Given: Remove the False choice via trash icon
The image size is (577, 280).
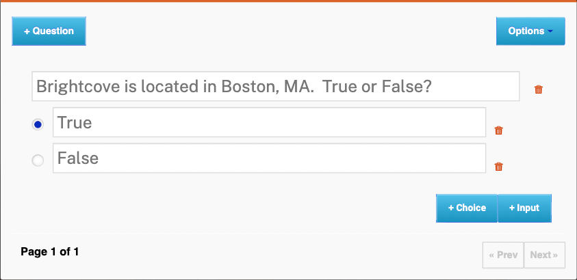Looking at the screenshot, I should (499, 166).
